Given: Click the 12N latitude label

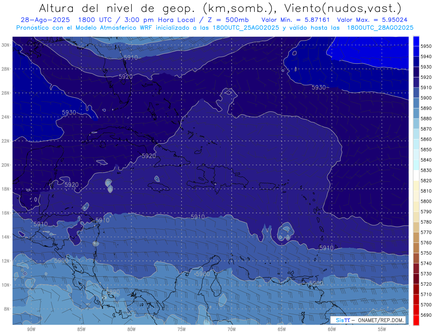Looking at the screenshot, I should [x=5, y=261].
